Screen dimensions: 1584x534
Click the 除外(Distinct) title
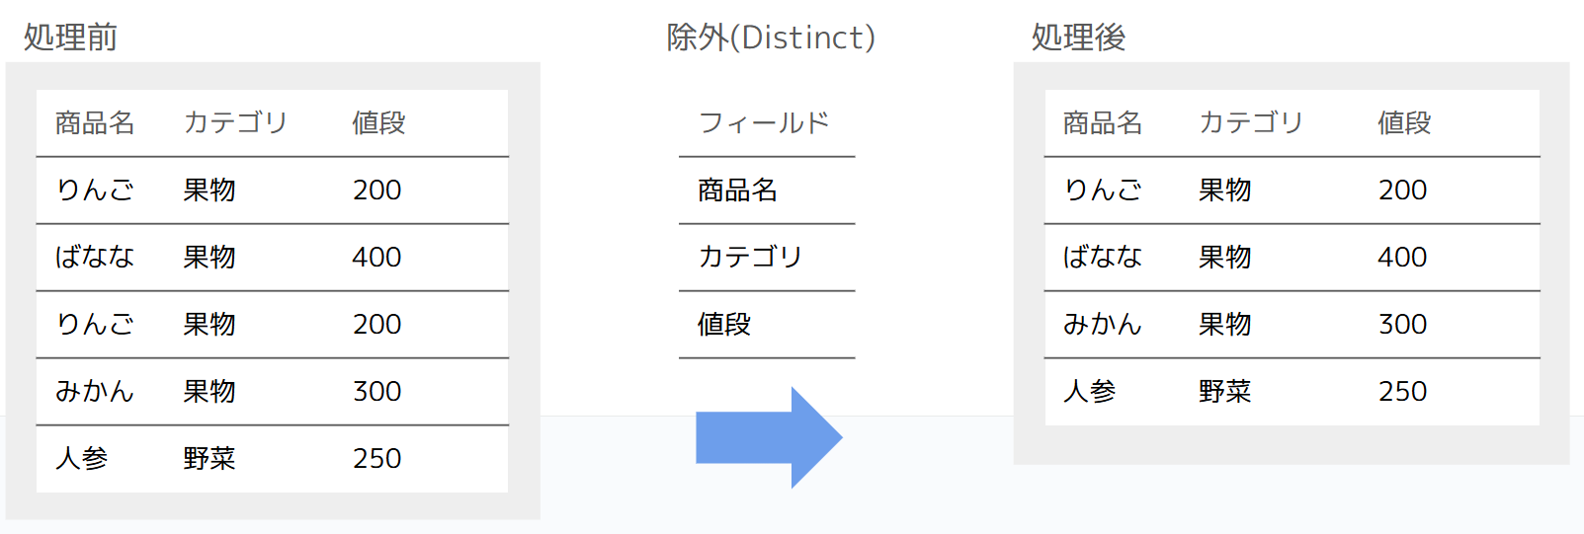[771, 38]
